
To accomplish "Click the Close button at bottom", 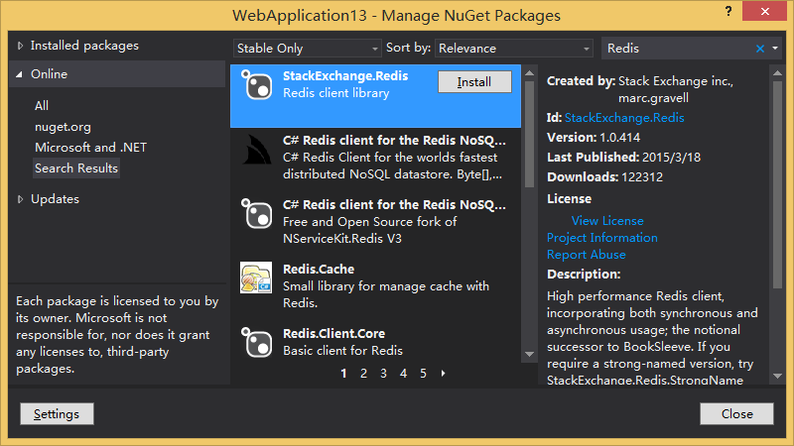I will (736, 414).
